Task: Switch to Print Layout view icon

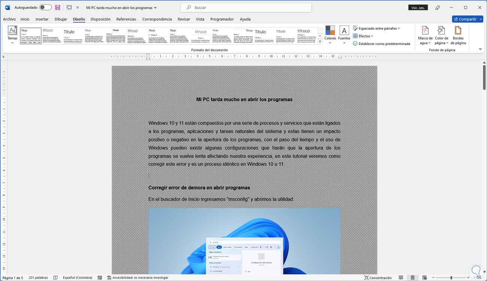Action: coord(412,278)
